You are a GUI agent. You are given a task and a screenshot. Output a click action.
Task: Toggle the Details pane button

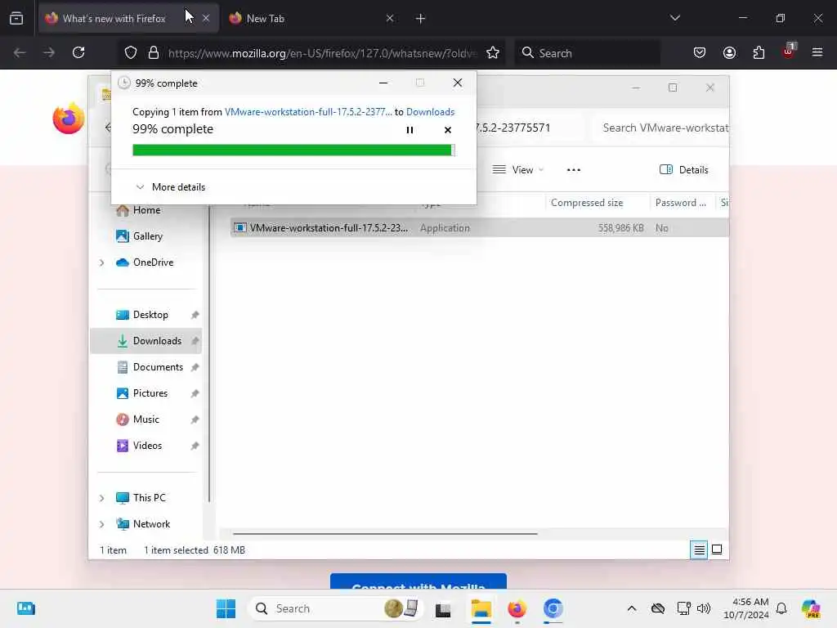(x=684, y=170)
